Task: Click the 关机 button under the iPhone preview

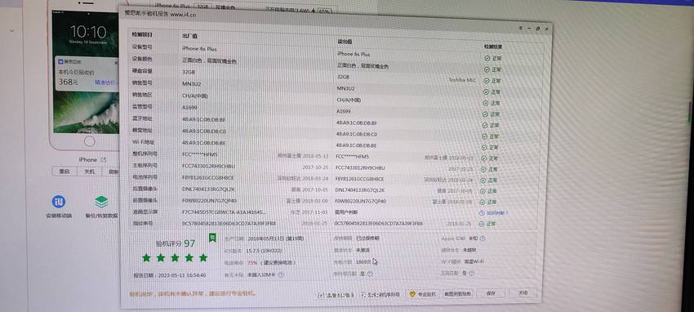Action: 90,172
